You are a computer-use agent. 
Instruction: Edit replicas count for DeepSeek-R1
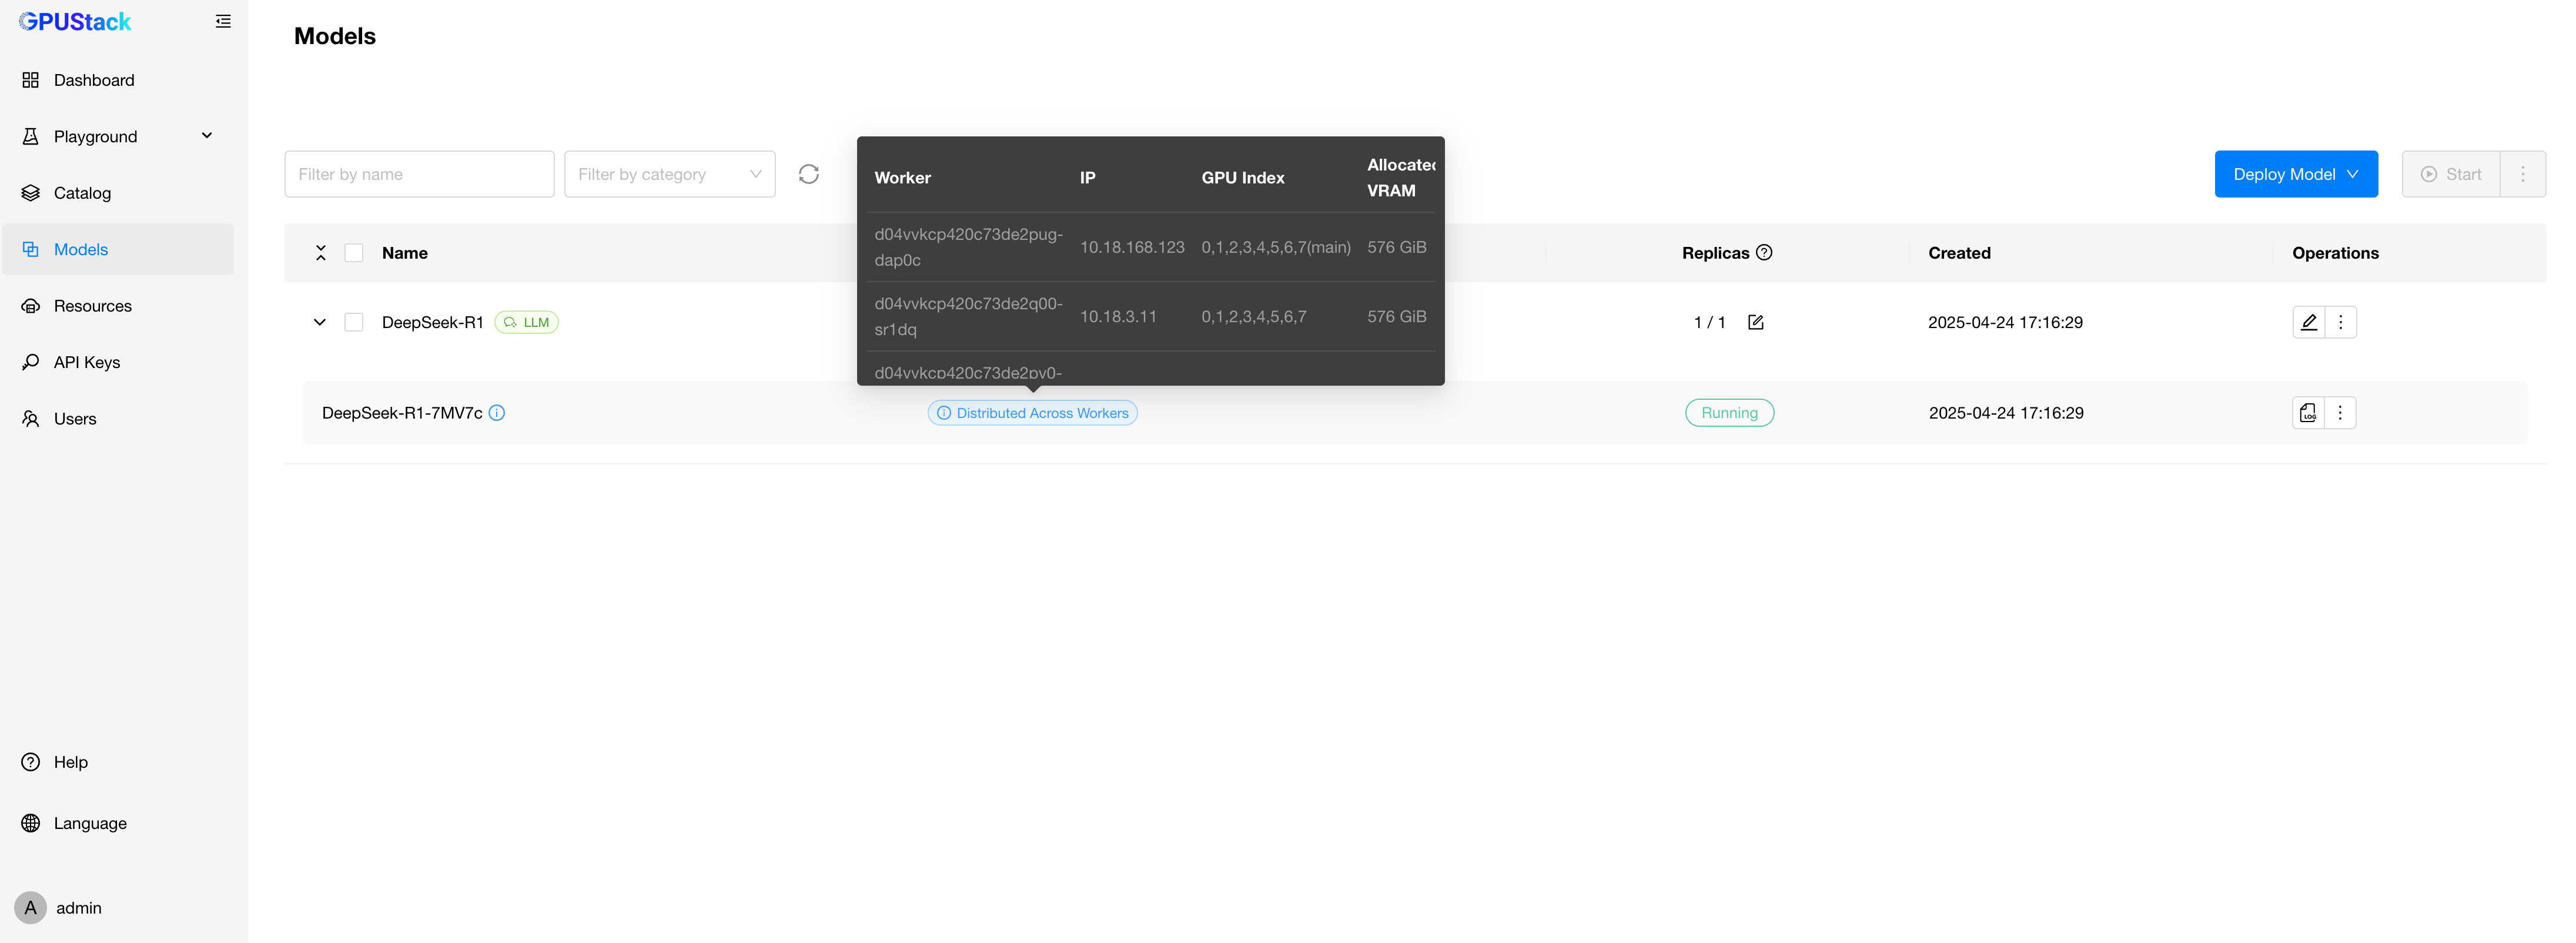[x=1755, y=322]
